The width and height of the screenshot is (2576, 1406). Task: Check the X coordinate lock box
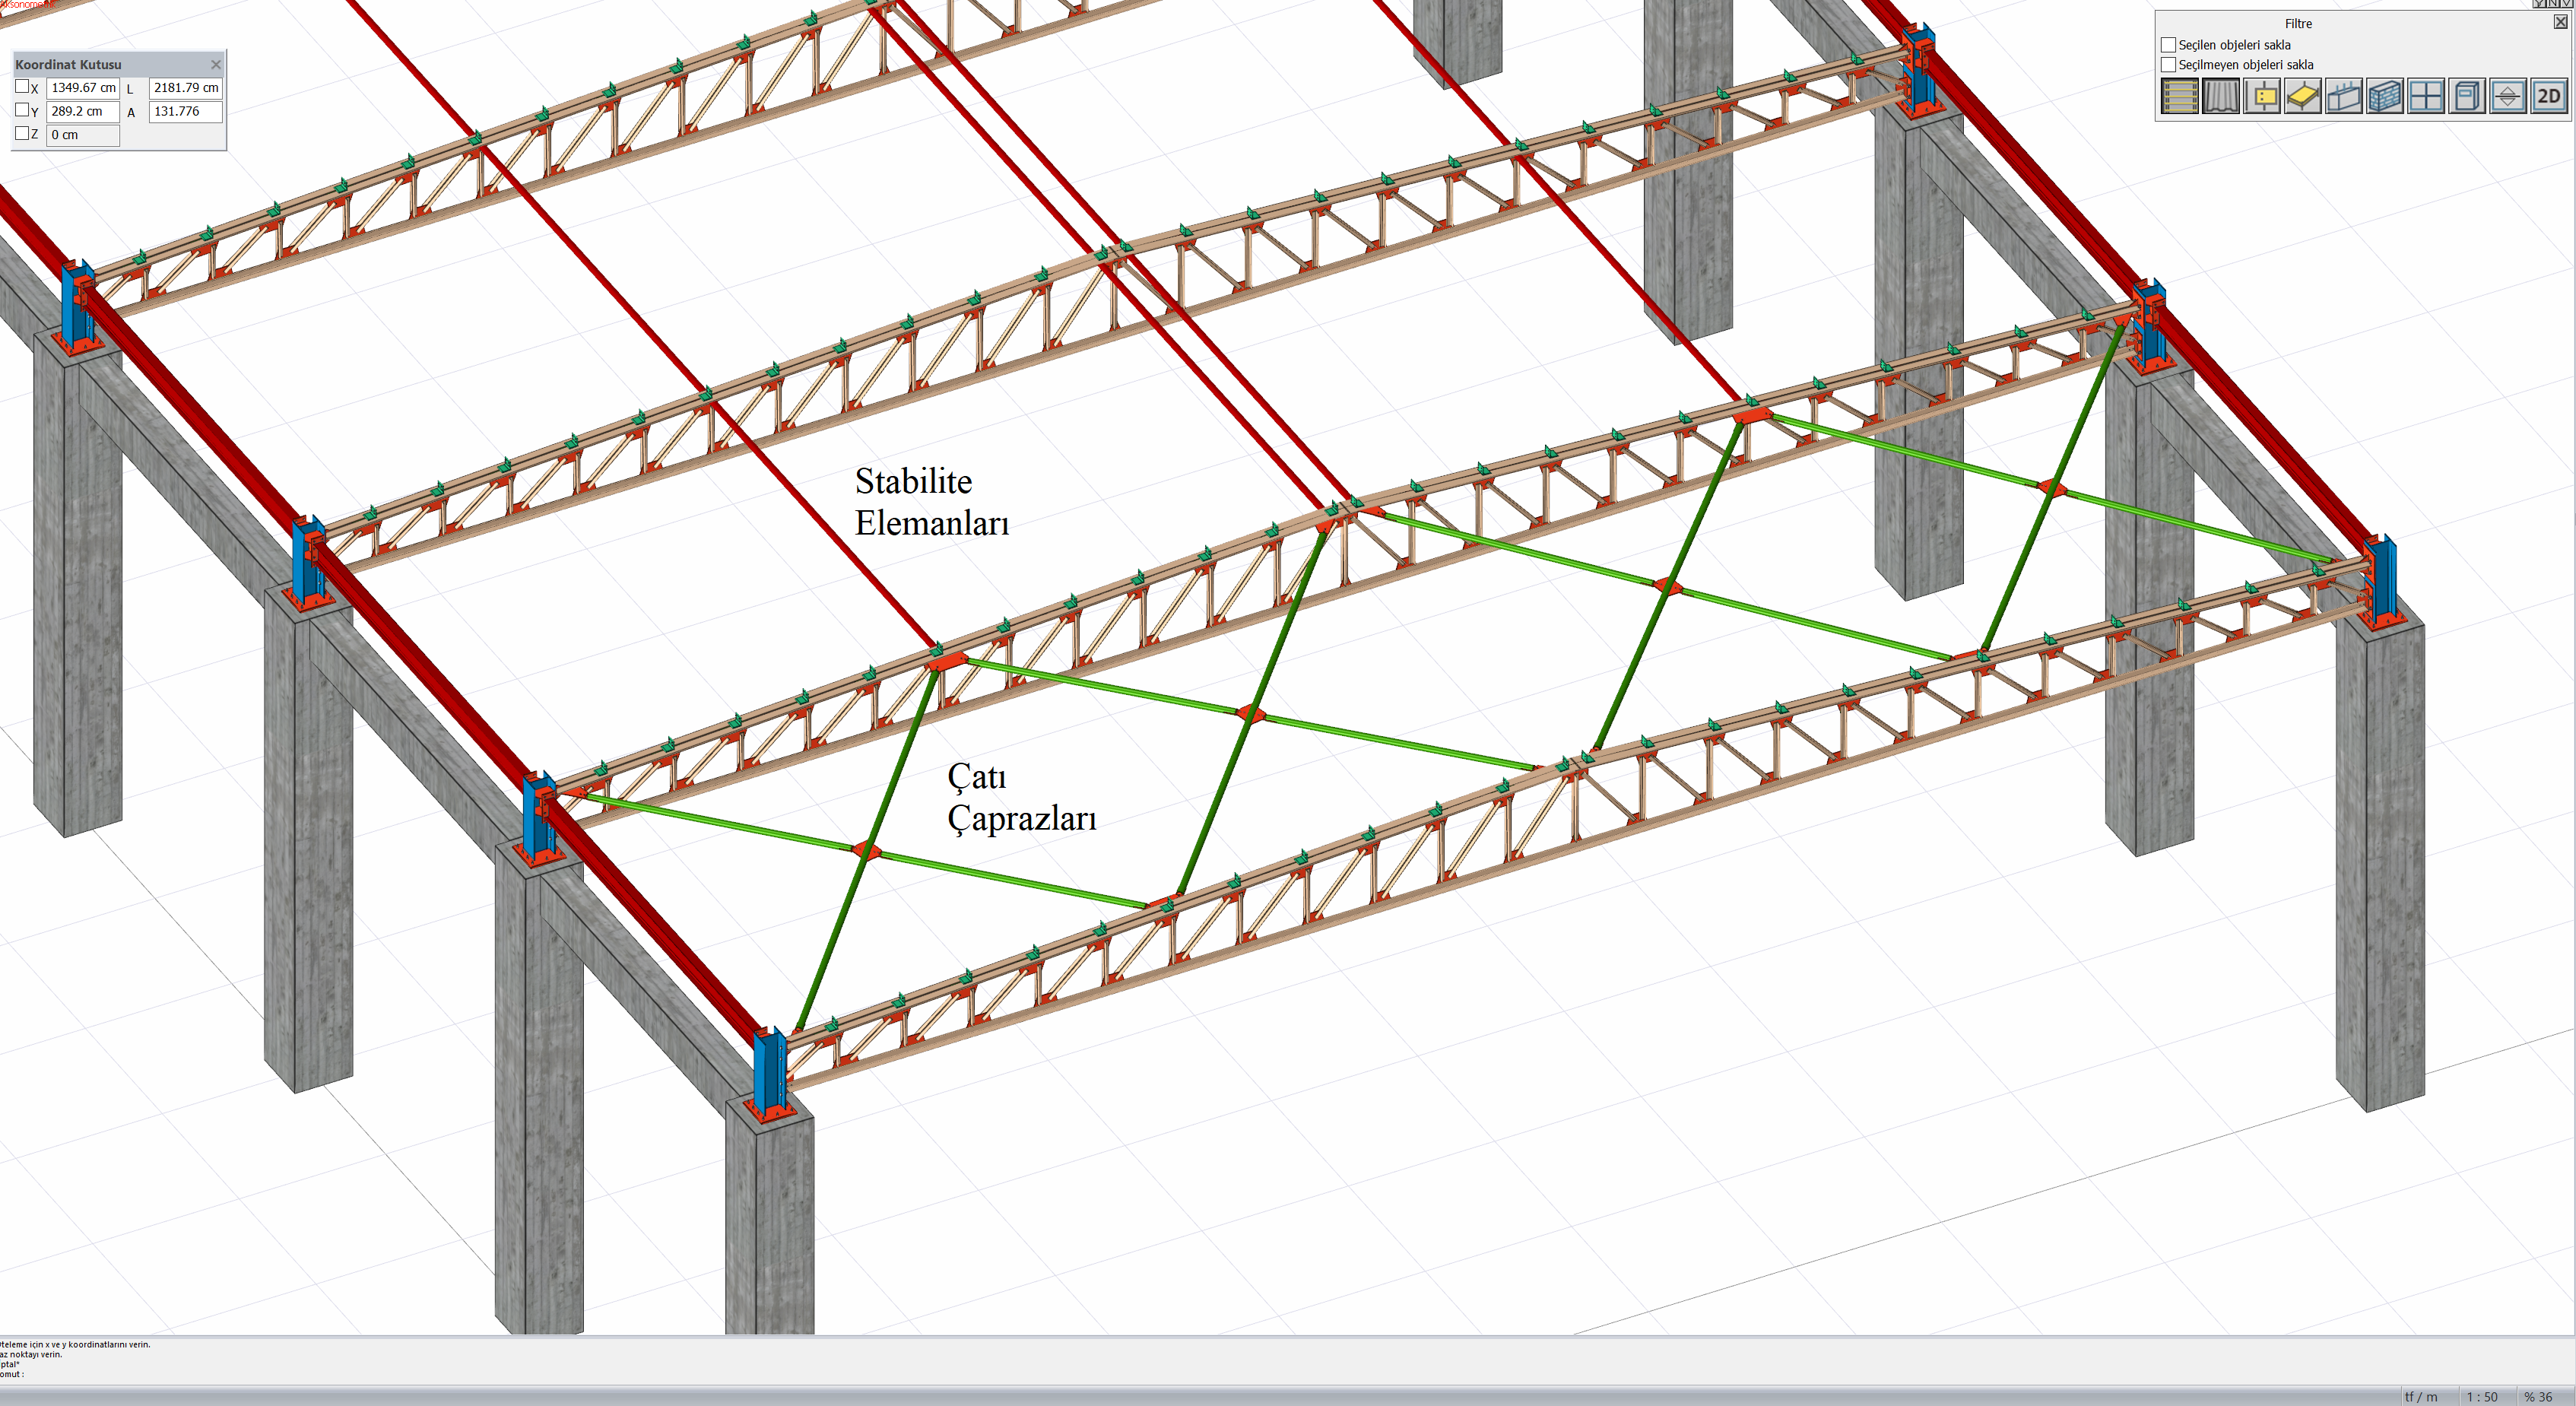tap(22, 87)
